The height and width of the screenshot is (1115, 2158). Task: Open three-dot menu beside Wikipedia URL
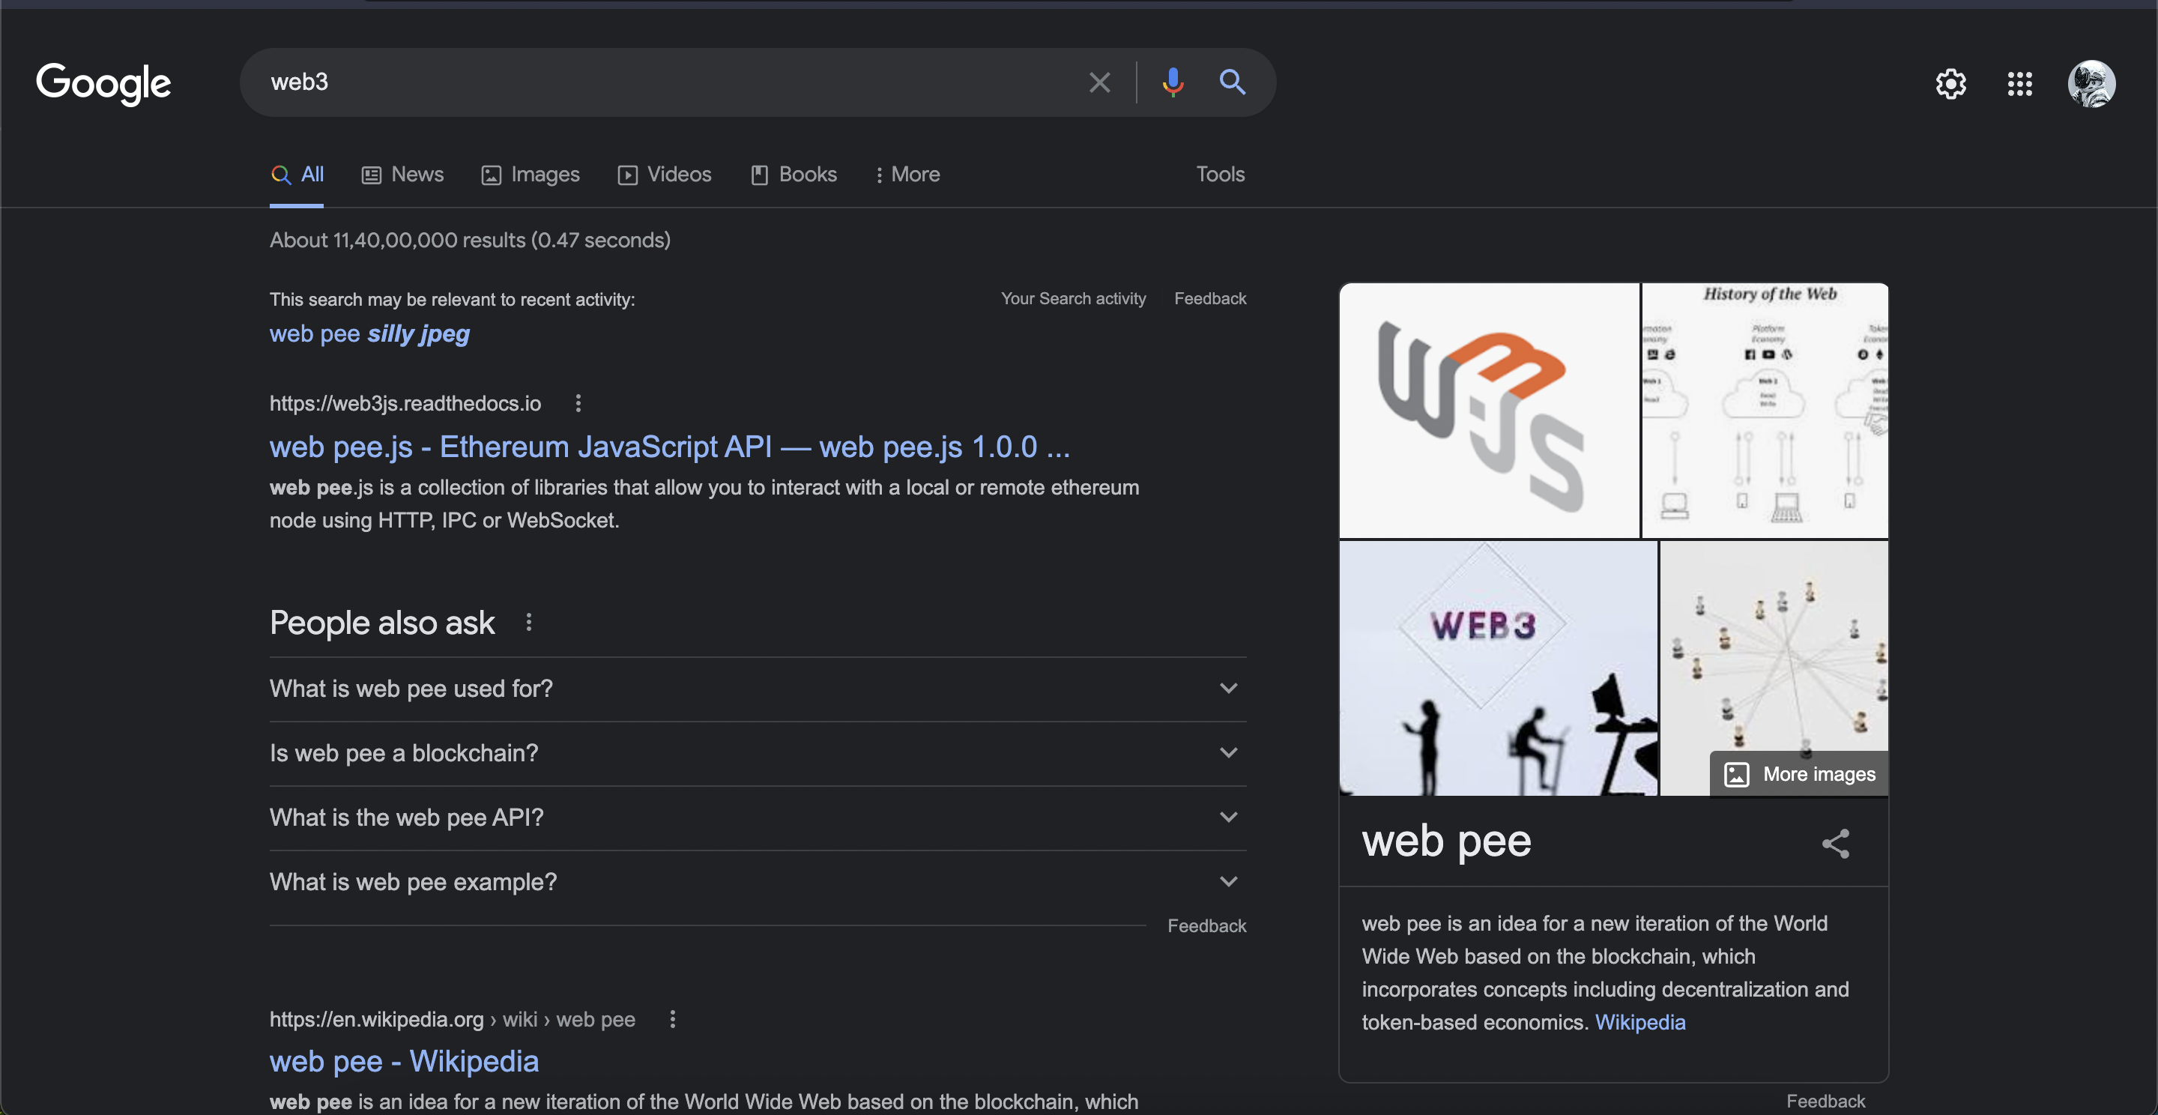673,1020
